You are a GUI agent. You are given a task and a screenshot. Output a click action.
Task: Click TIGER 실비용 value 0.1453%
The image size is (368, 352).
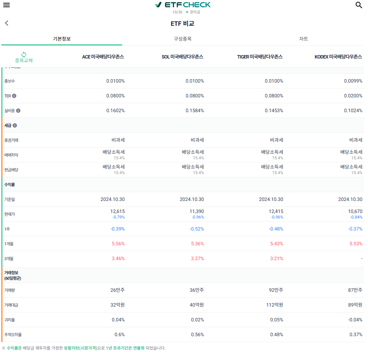274,110
